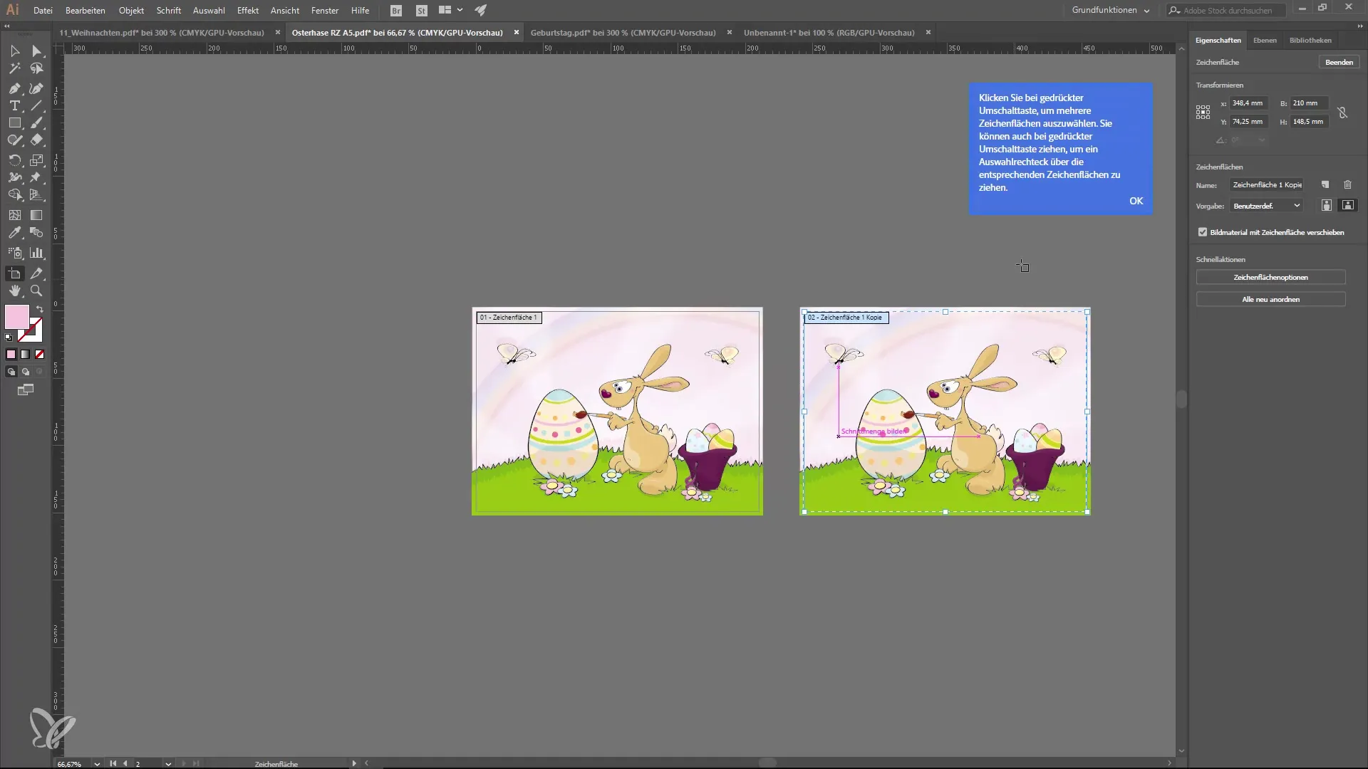Select the Eyedropper tool
Image resolution: width=1368 pixels, height=769 pixels.
point(14,233)
